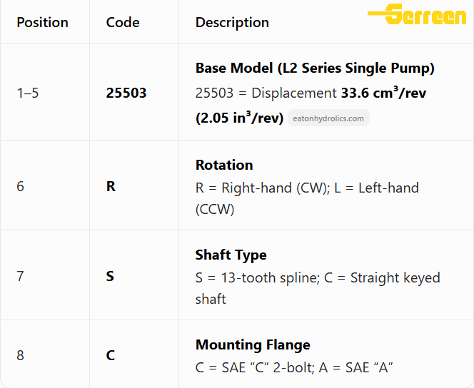The height and width of the screenshot is (388, 474).
Task: Click the Shaft Type heading
Action: pos(231,255)
